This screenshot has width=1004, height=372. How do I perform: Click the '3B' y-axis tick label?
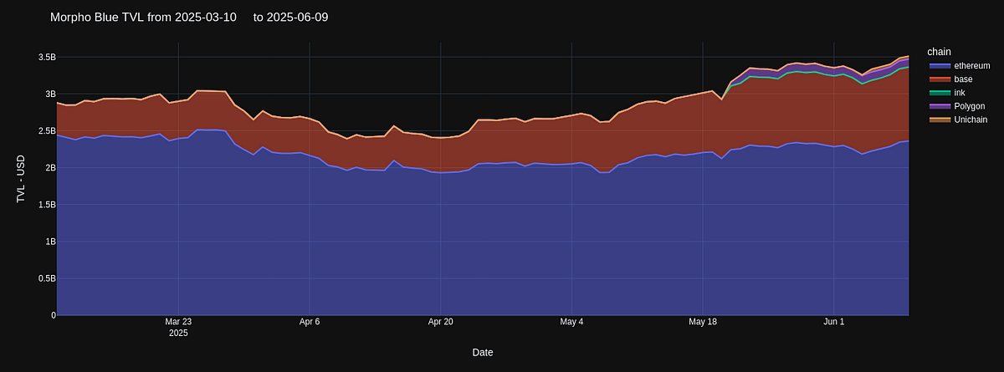coord(50,94)
